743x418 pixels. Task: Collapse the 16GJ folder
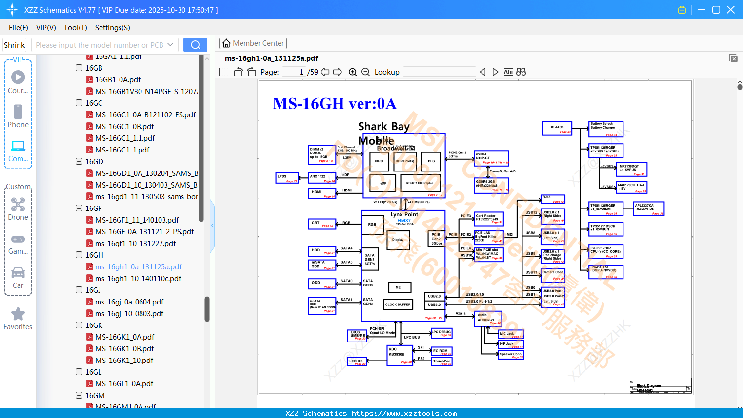click(79, 290)
